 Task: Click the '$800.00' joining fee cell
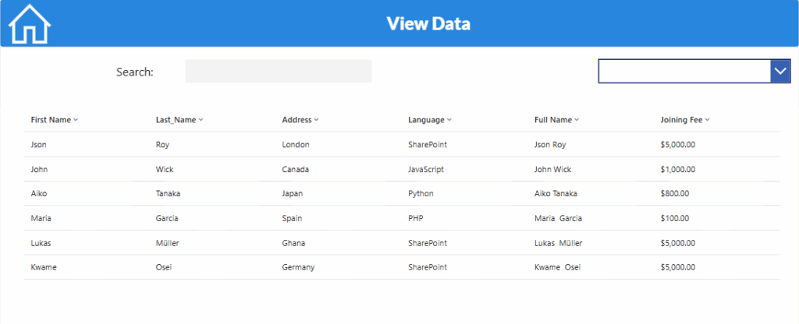[675, 194]
